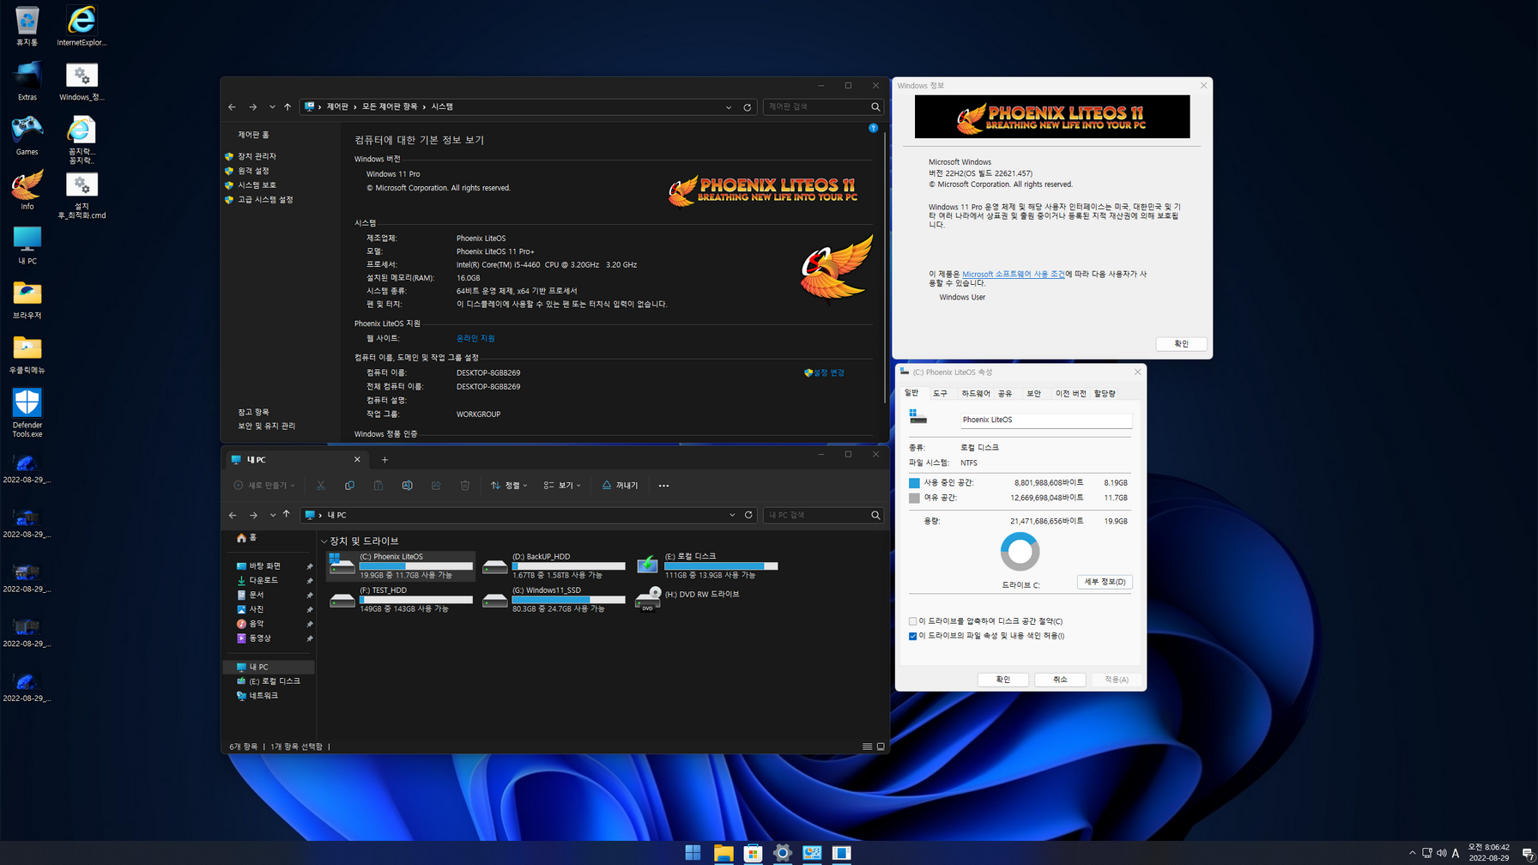Switch to the 이전 버전 tab
Screen dimensions: 1538x865
1070,393
